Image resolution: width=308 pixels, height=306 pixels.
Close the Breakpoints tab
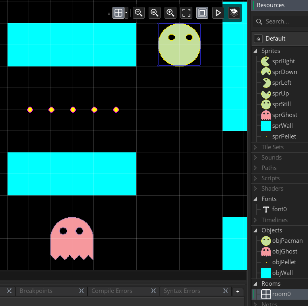pos(81,291)
